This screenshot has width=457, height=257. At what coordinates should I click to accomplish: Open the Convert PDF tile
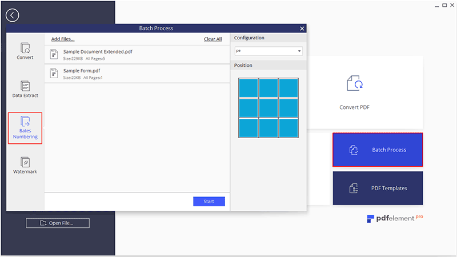(364, 93)
